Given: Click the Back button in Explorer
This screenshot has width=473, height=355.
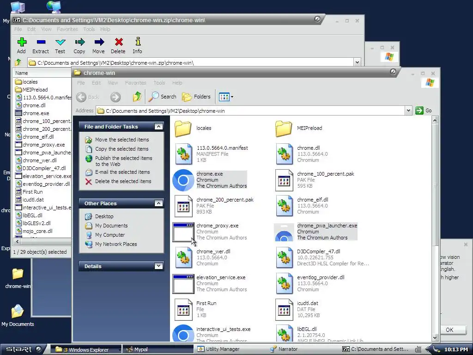Looking at the screenshot, I should point(87,97).
